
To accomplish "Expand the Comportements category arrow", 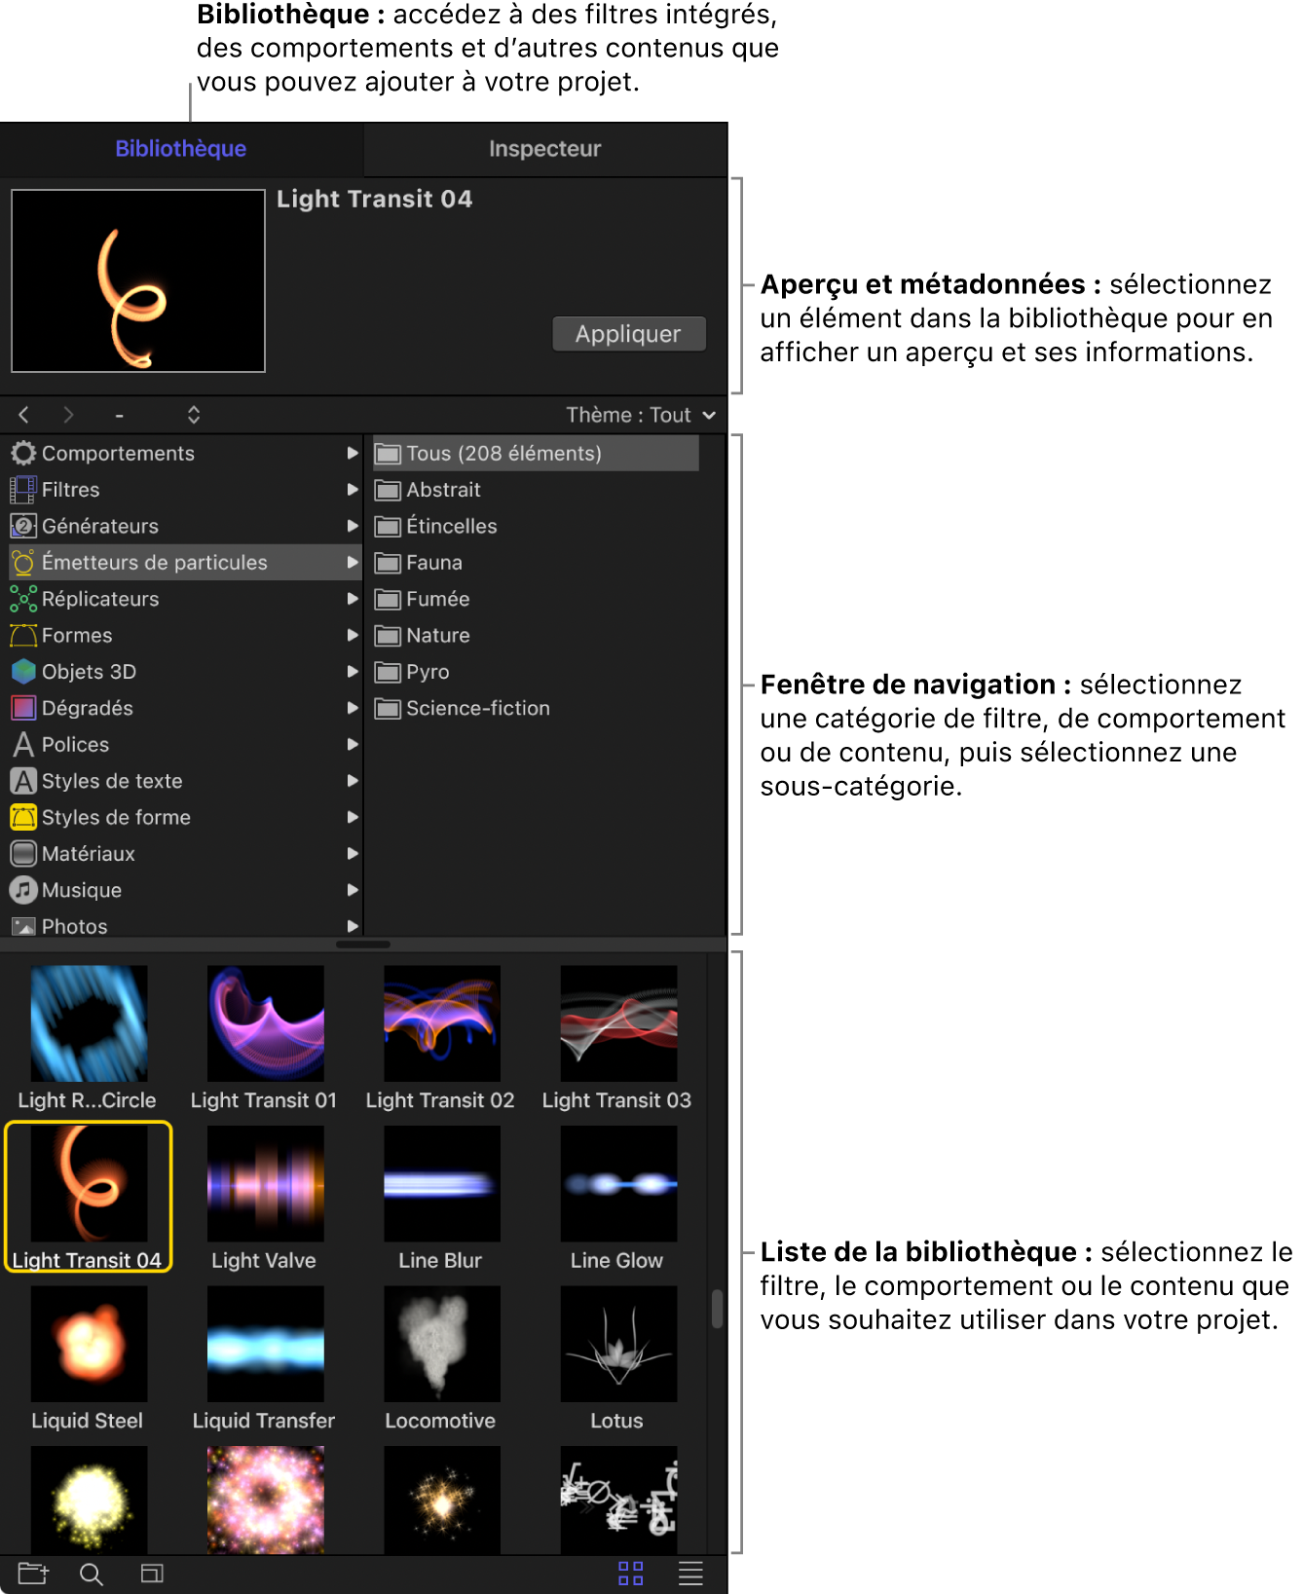I will click(353, 453).
